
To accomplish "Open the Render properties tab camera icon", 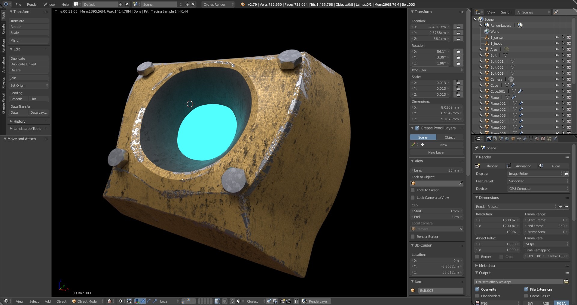I will tap(489, 139).
